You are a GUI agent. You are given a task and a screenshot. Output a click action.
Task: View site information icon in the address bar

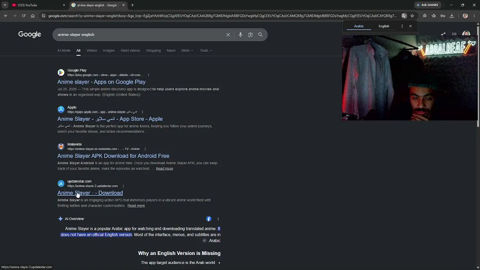(43, 16)
